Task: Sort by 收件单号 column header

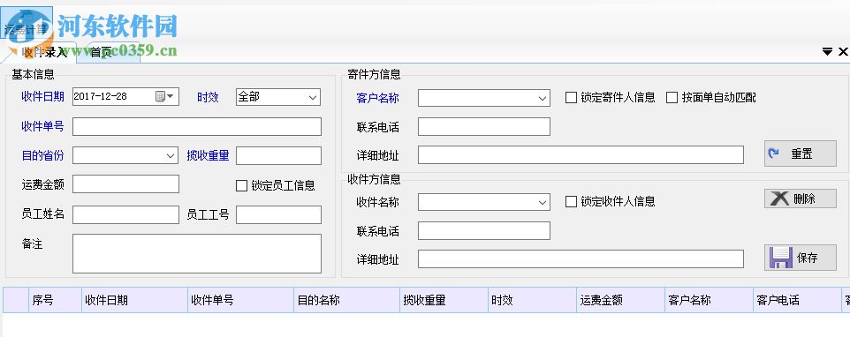Action: pos(240,300)
